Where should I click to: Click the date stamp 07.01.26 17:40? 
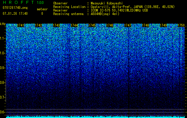click(15, 14)
